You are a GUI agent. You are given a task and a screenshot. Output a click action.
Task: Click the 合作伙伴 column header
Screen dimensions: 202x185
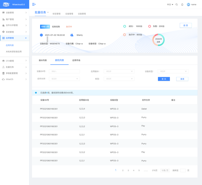pos(146,100)
